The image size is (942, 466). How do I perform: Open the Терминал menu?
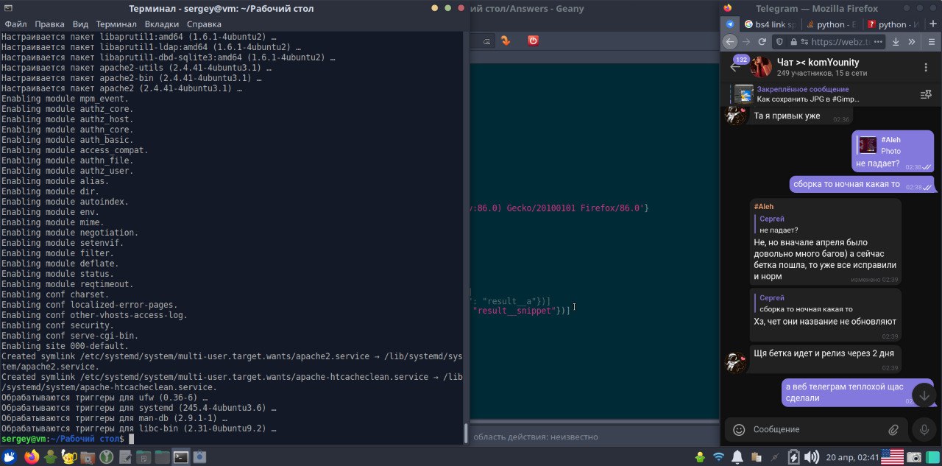pos(116,24)
